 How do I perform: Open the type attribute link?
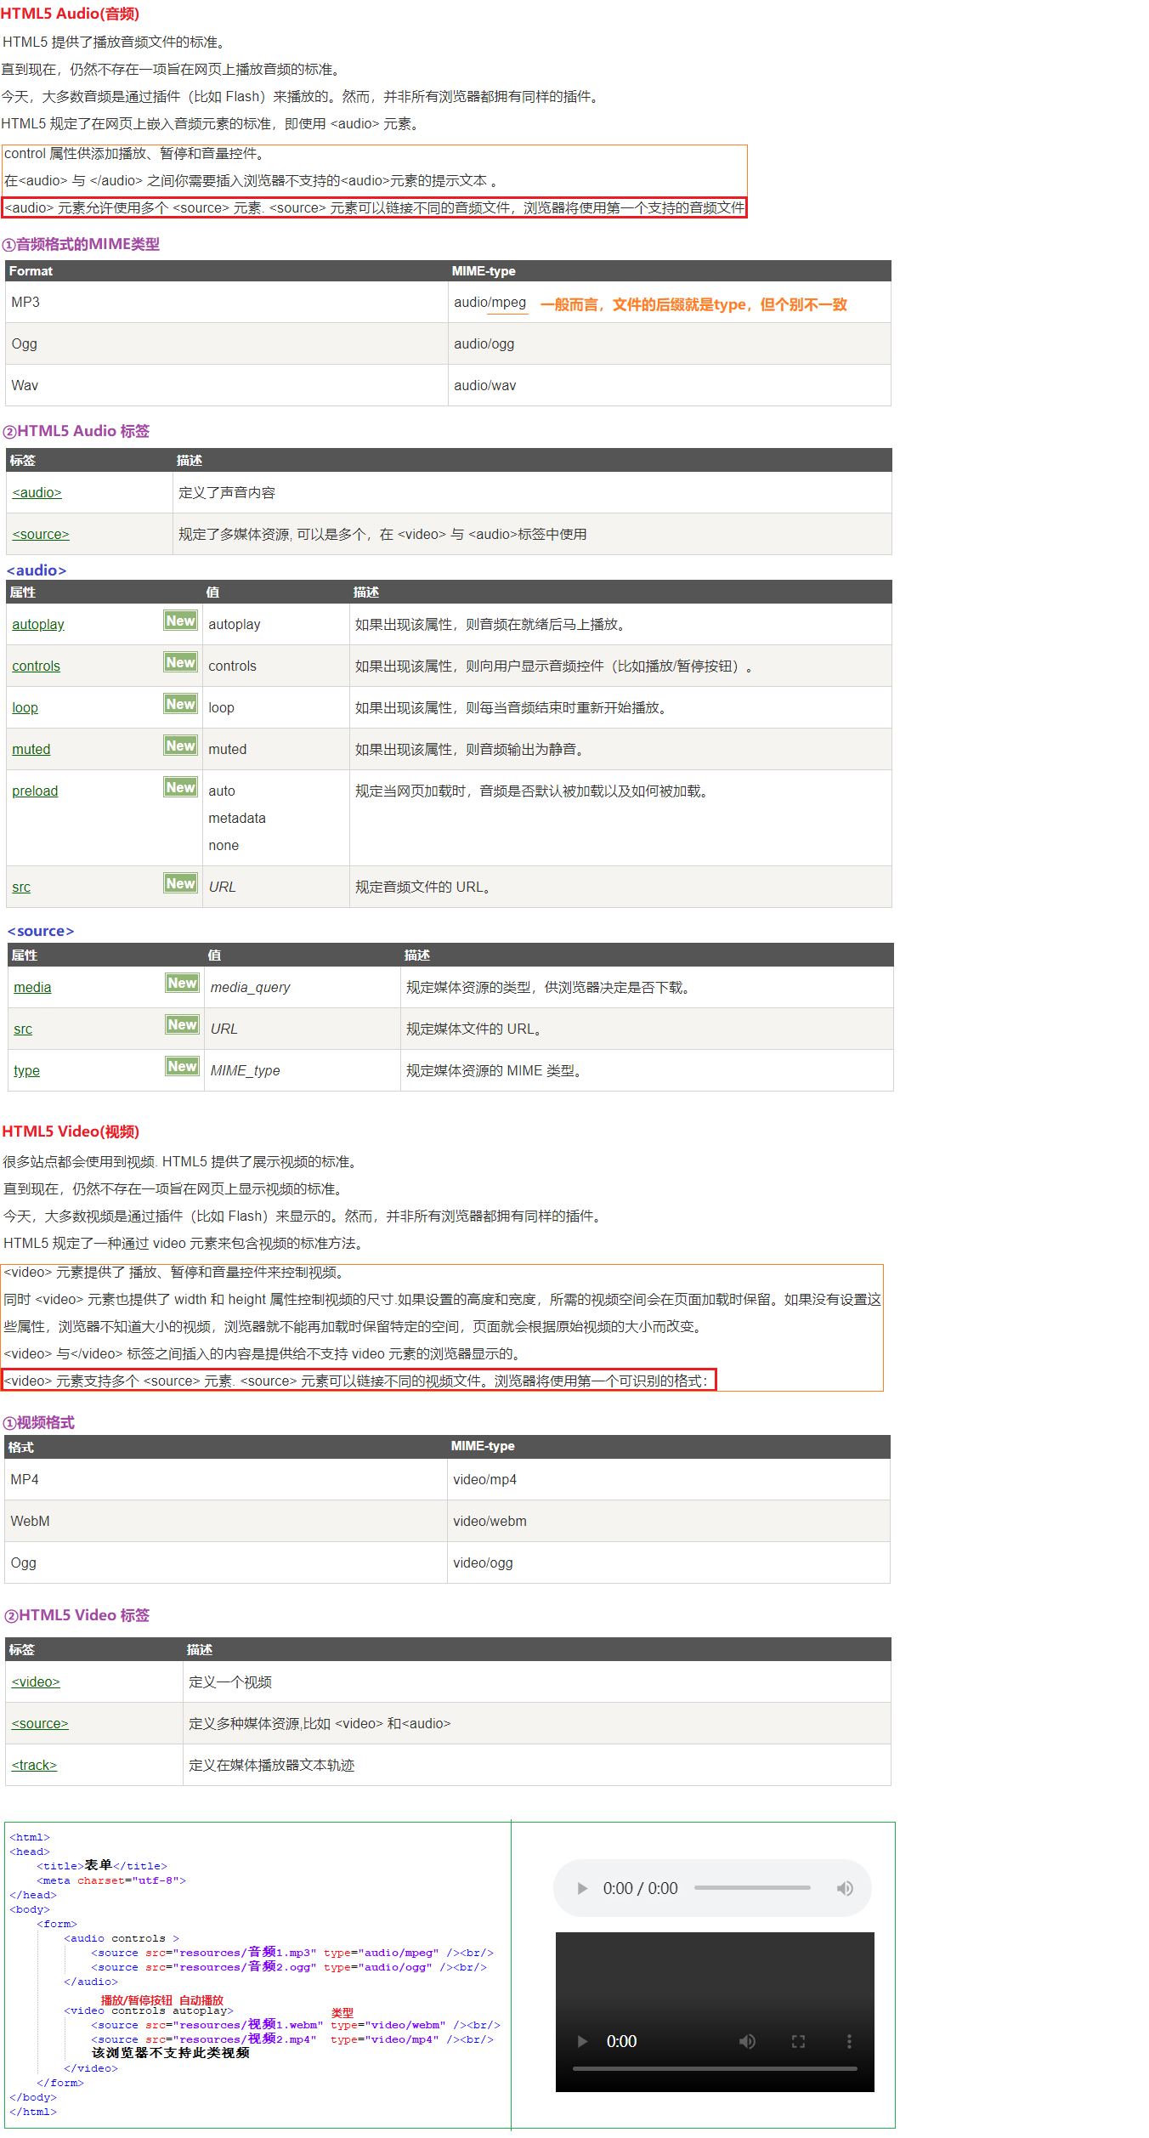click(26, 1071)
